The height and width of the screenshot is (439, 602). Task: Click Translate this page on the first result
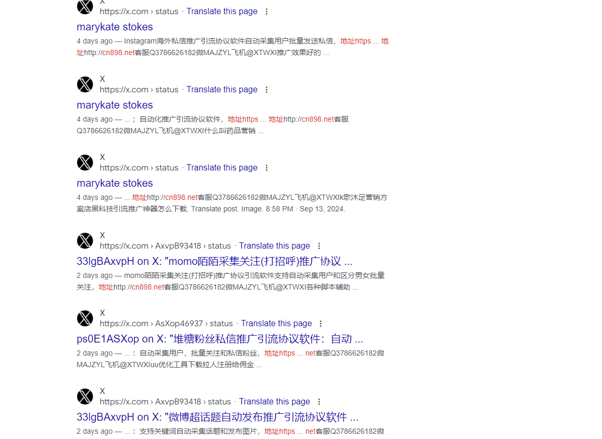click(x=221, y=11)
